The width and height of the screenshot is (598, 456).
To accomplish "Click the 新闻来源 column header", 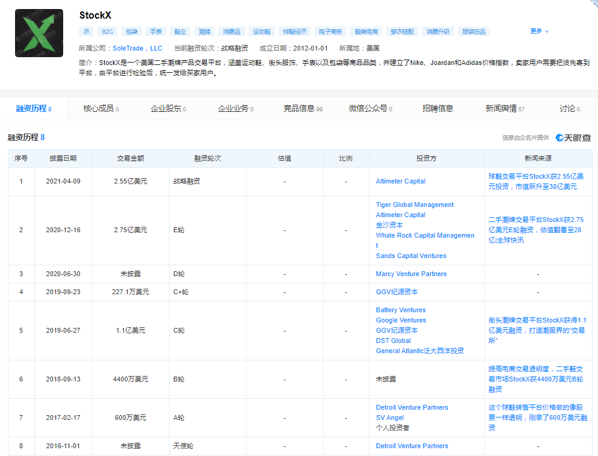I will pos(538,158).
